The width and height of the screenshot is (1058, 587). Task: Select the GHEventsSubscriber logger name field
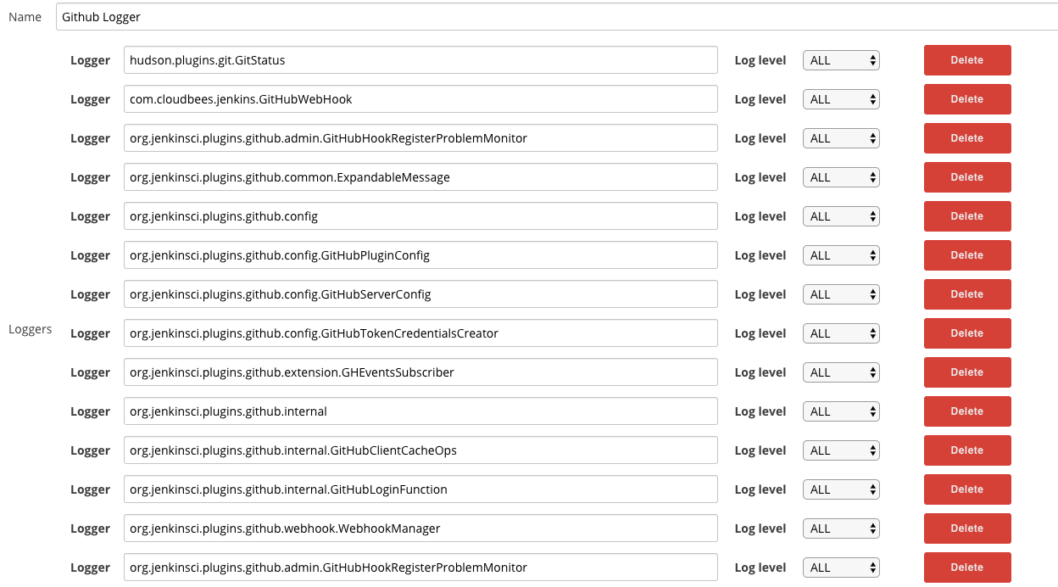tap(420, 372)
